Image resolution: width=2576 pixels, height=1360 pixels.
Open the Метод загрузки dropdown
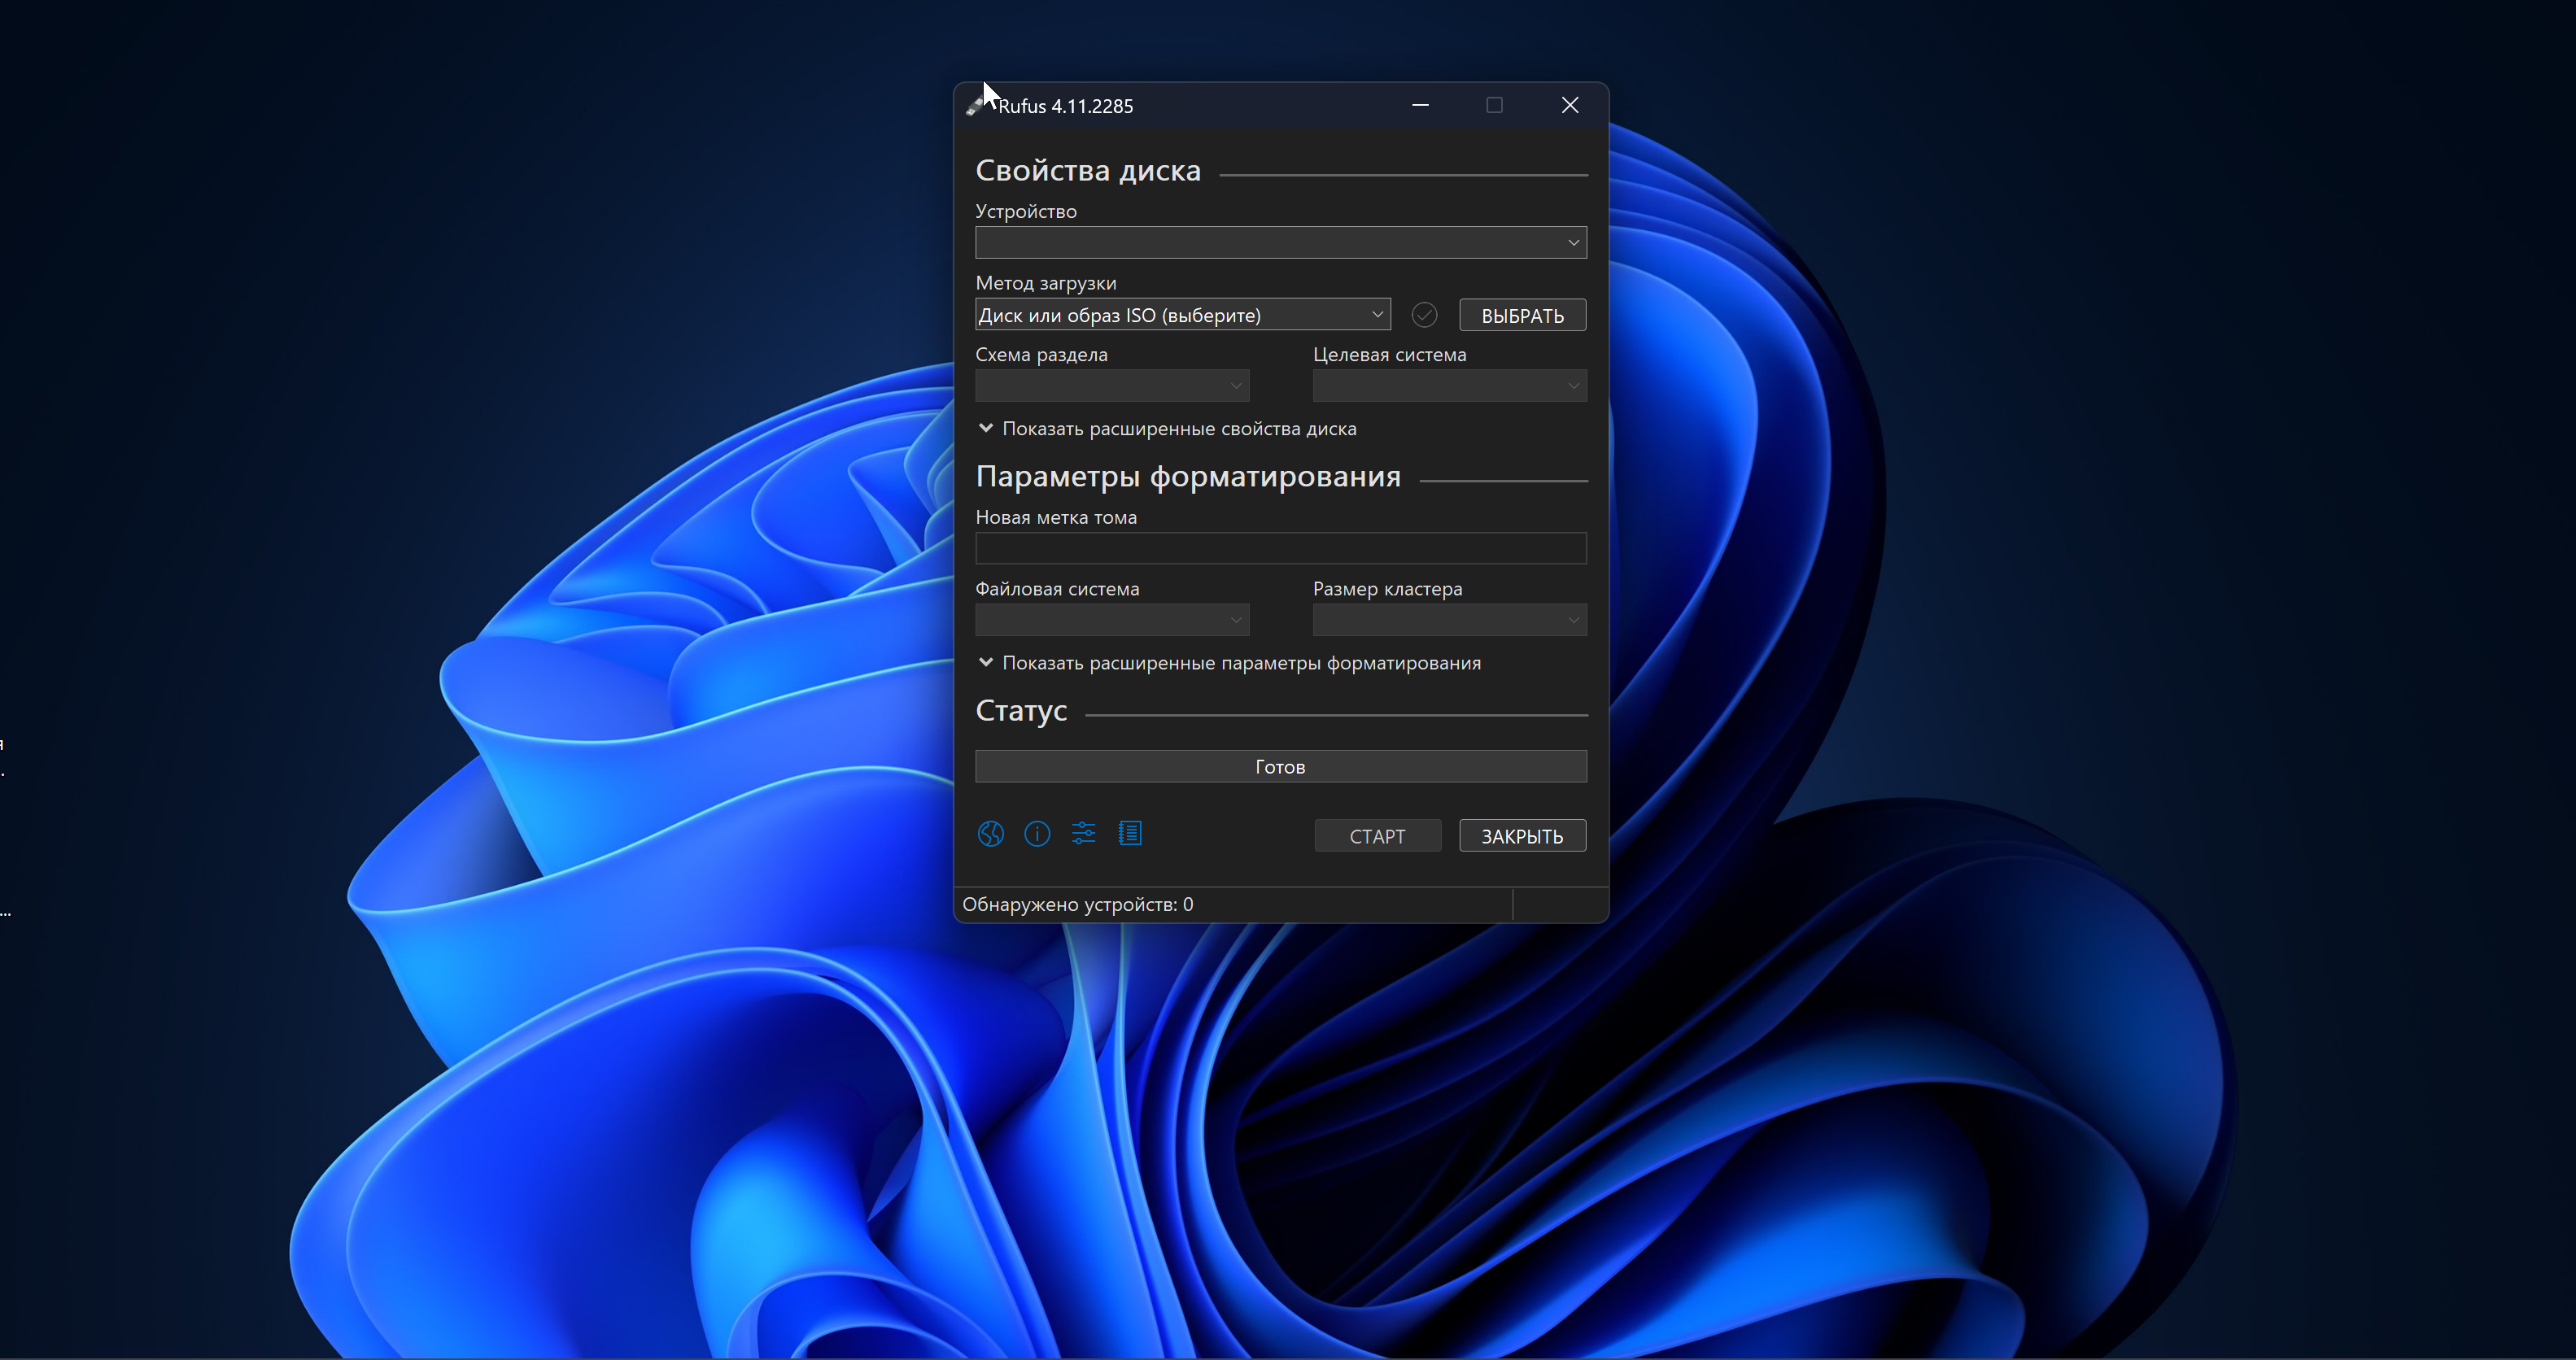pyautogui.click(x=1183, y=315)
